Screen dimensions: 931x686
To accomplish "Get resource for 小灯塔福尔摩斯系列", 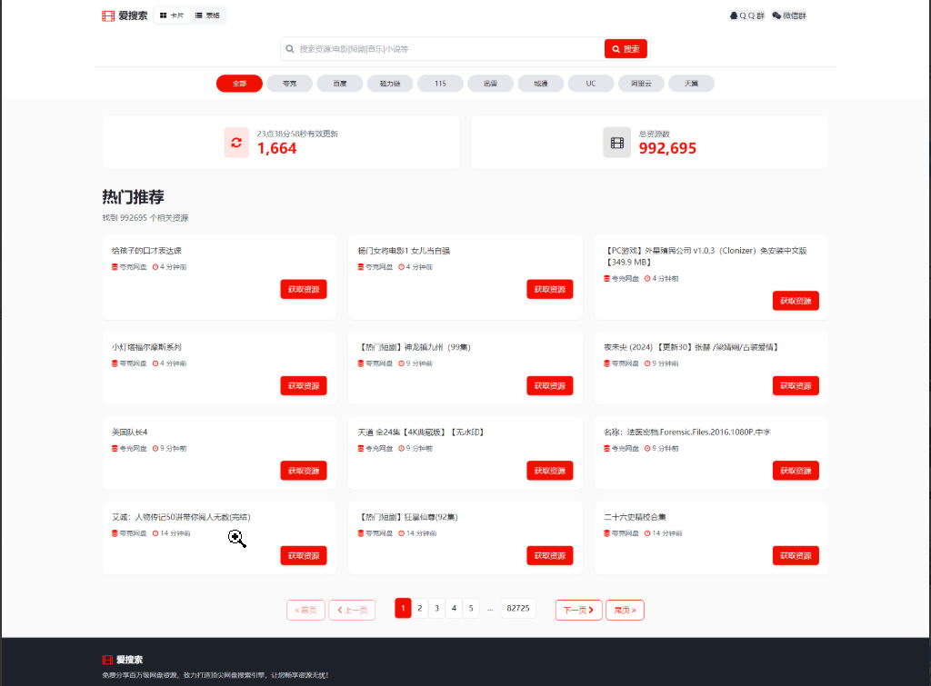I will pos(304,386).
